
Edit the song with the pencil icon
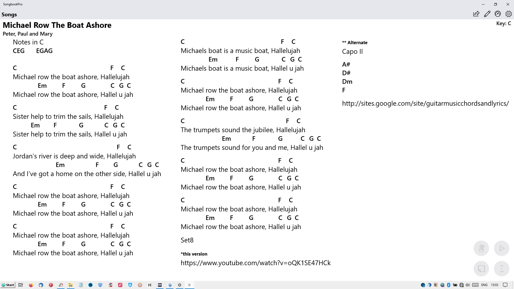[487, 14]
